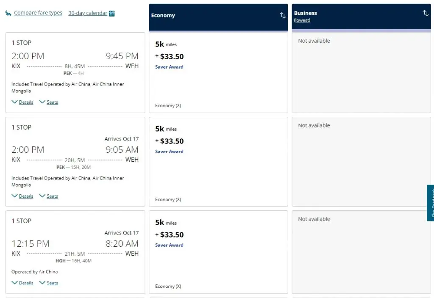Open the Site Feedback side tab
This screenshot has width=434, height=298.
click(431, 203)
